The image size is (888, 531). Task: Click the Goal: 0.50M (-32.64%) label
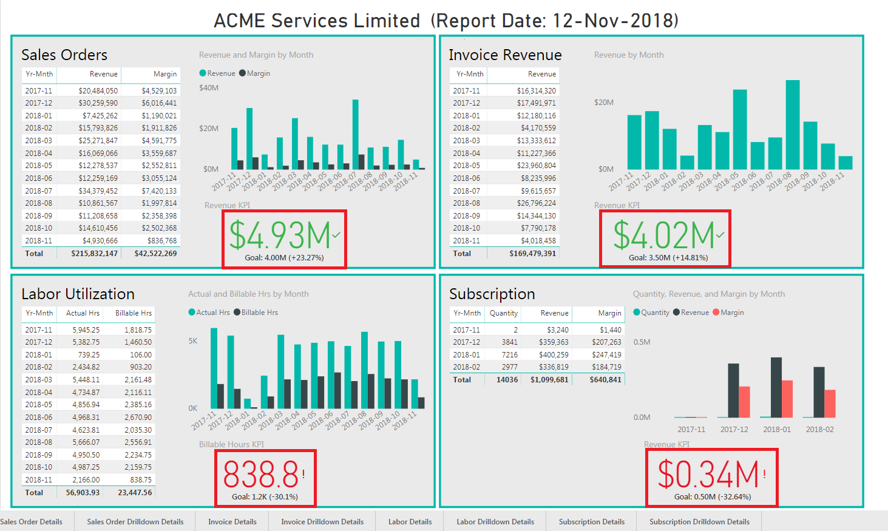pos(713,496)
